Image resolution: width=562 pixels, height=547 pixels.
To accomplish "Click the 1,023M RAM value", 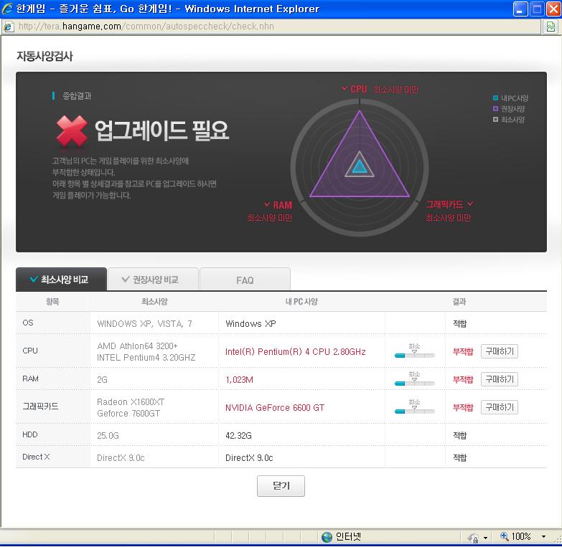I will [x=240, y=380].
